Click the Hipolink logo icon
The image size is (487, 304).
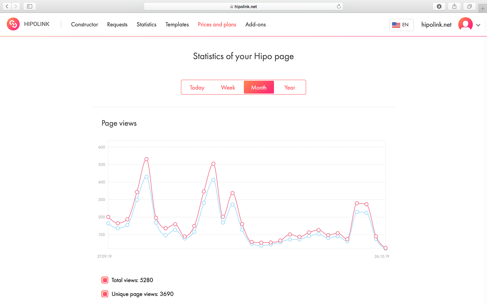[x=13, y=24]
